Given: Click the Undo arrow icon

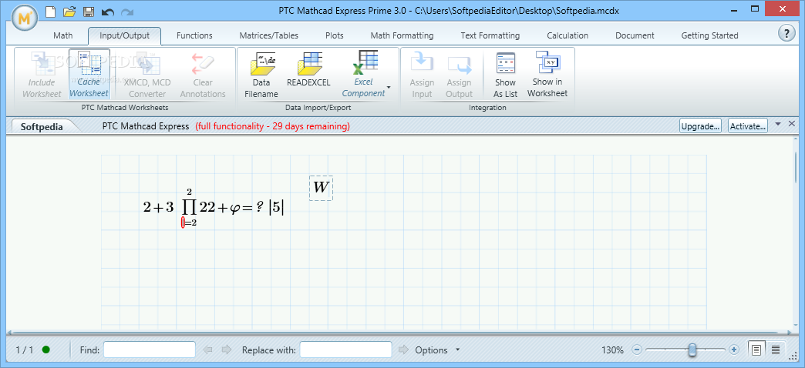Looking at the screenshot, I should (108, 12).
